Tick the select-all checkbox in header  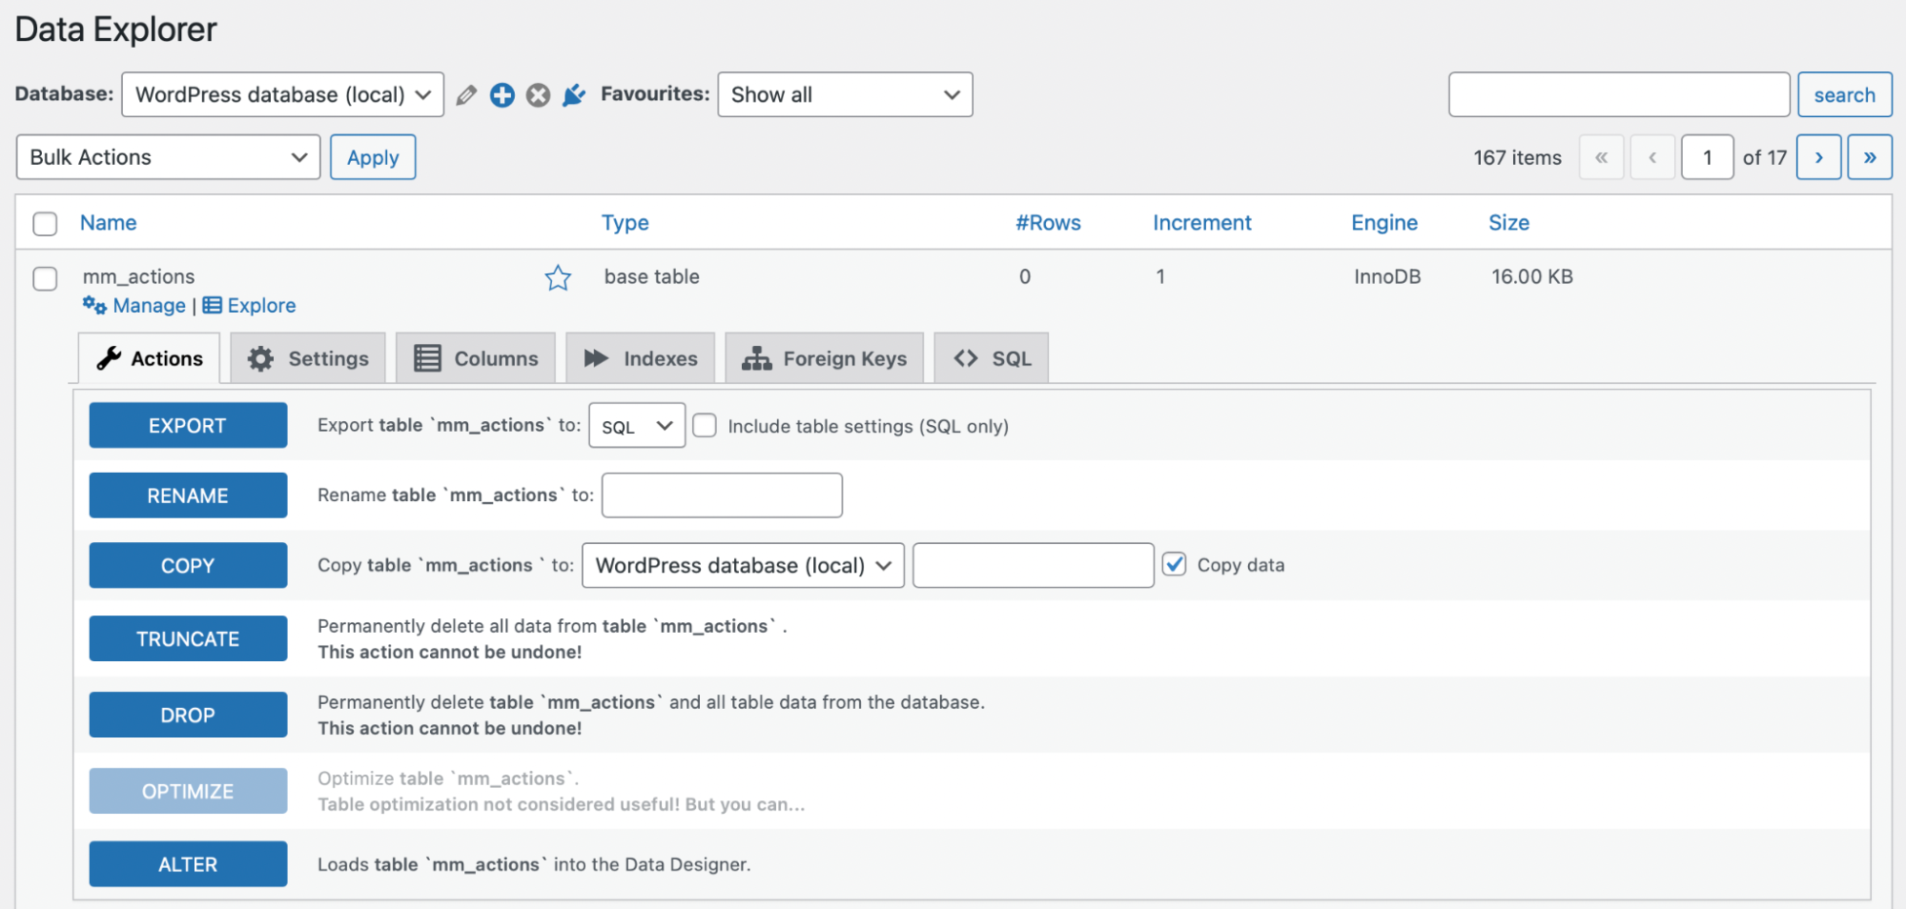pos(45,224)
